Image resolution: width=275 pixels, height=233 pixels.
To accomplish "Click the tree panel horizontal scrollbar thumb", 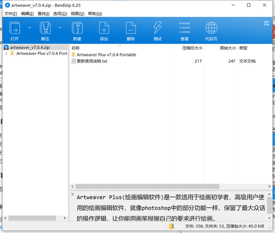I will (x=32, y=218).
